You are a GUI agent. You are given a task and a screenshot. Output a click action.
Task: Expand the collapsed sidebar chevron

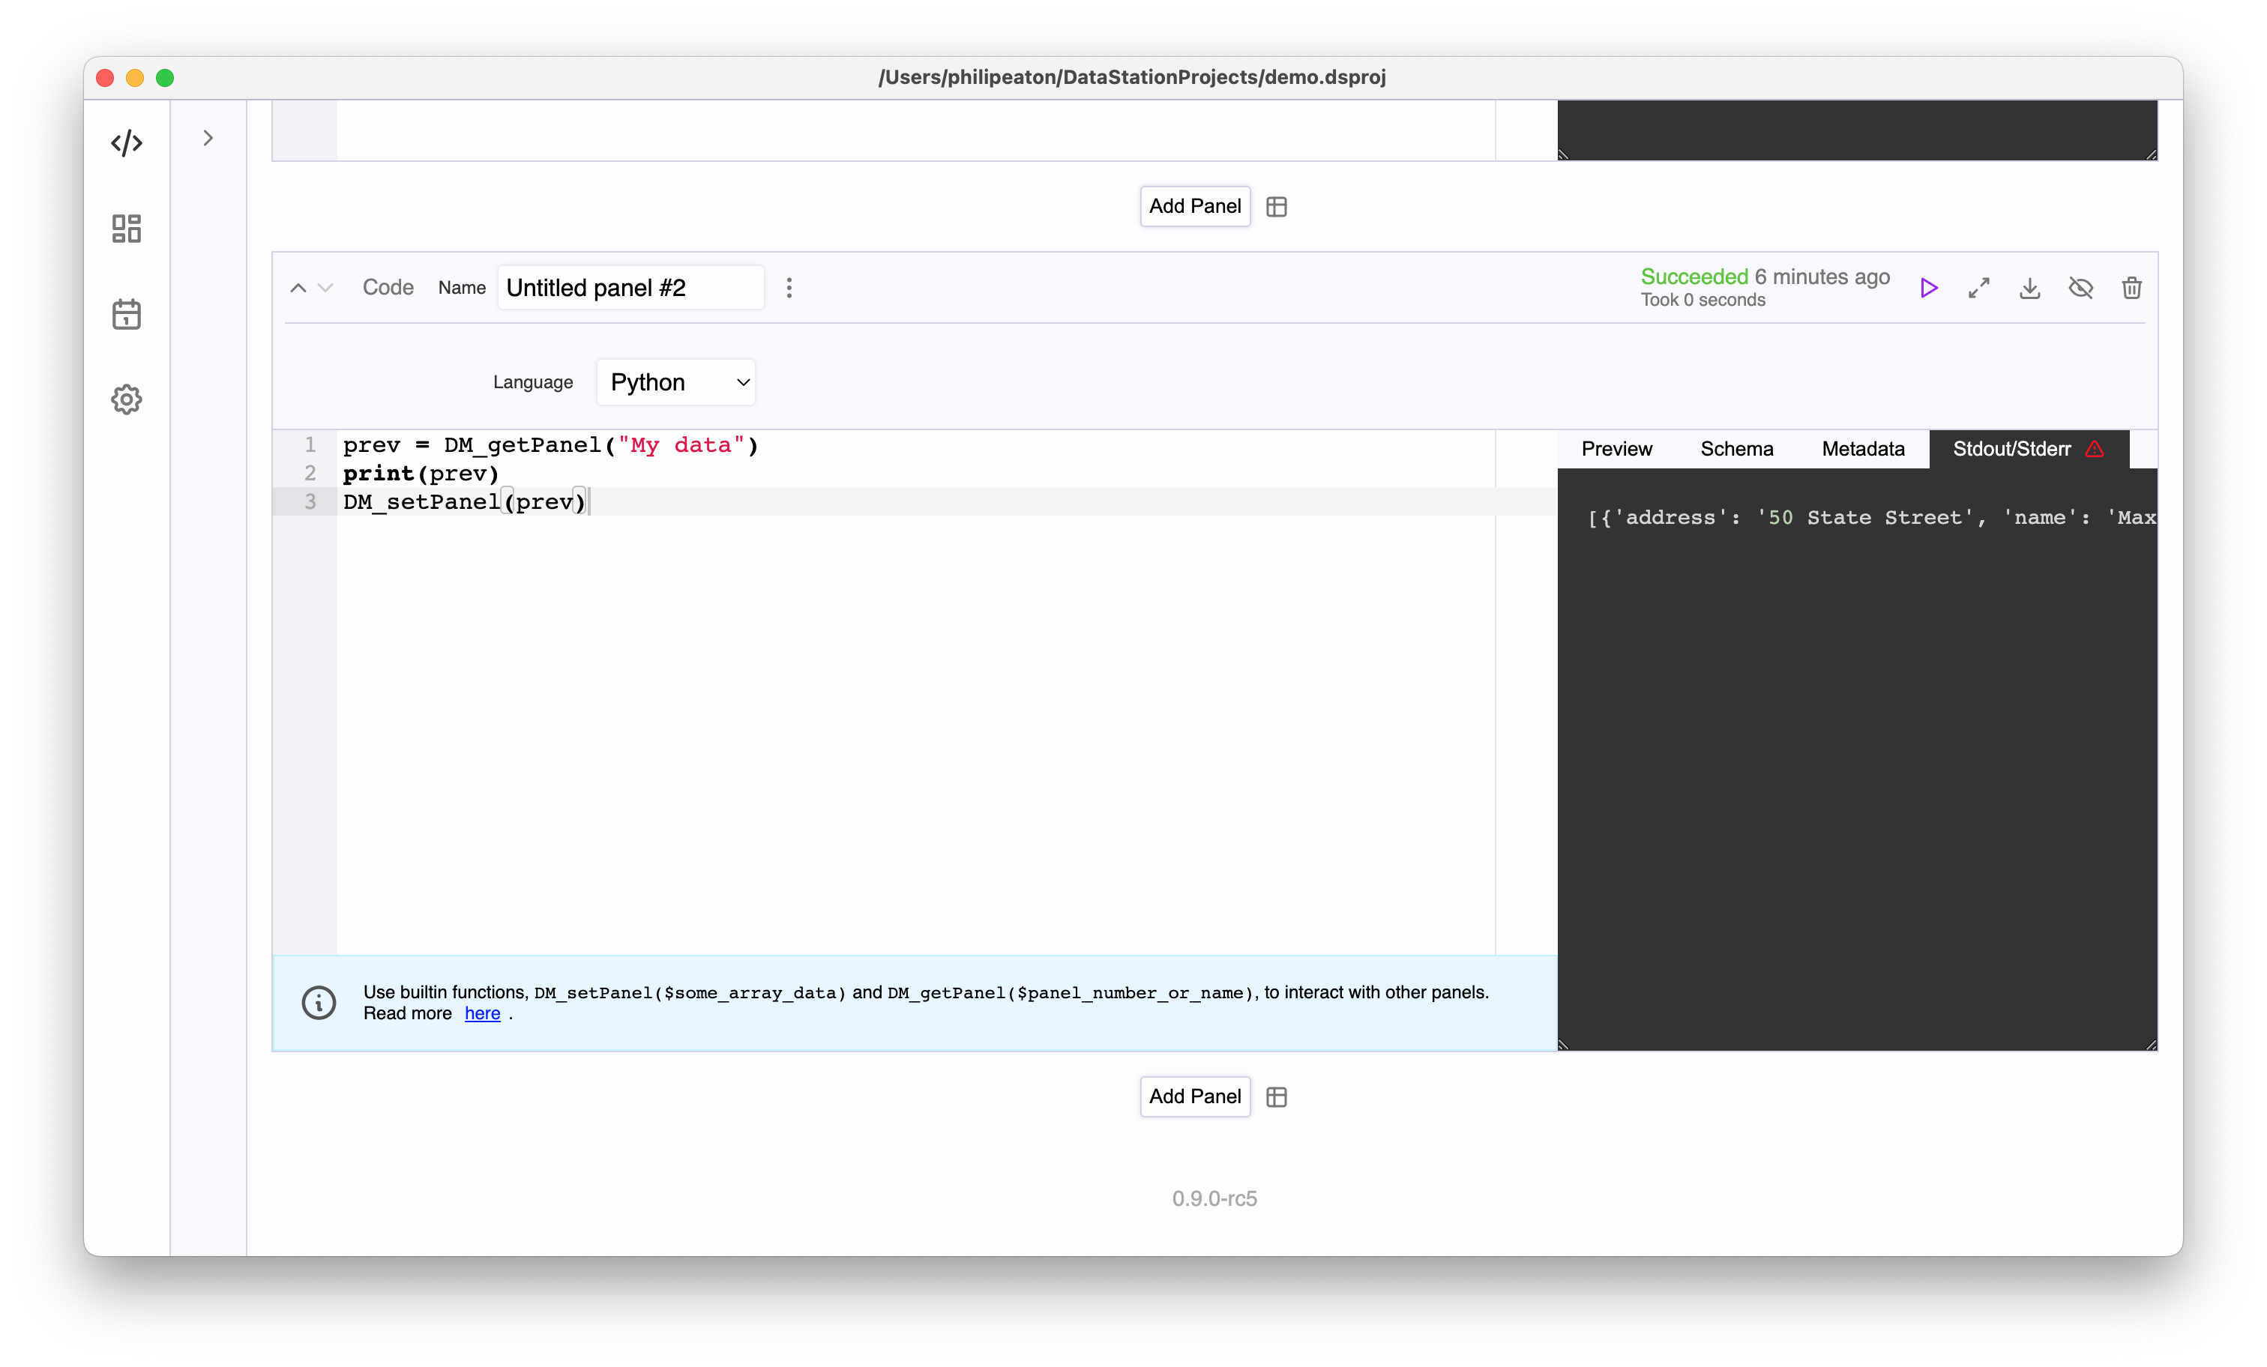coord(208,138)
